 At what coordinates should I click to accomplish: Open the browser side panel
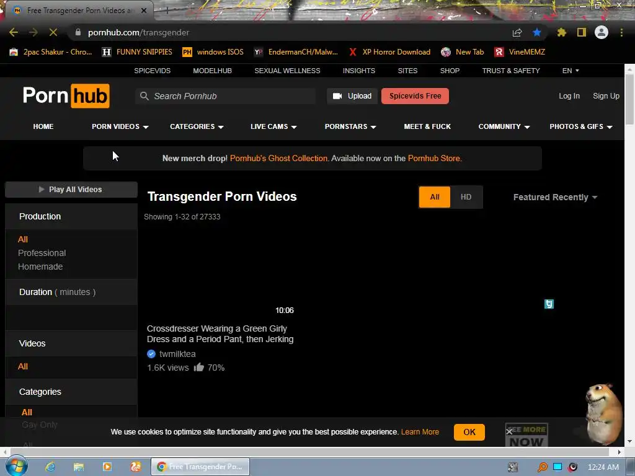click(x=582, y=32)
